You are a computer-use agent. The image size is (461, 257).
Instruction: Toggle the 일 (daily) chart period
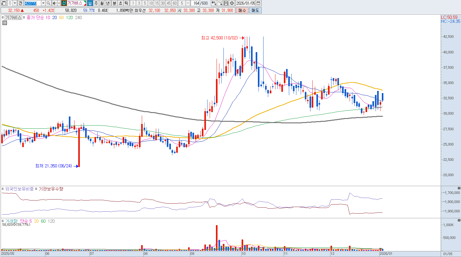[90, 3]
